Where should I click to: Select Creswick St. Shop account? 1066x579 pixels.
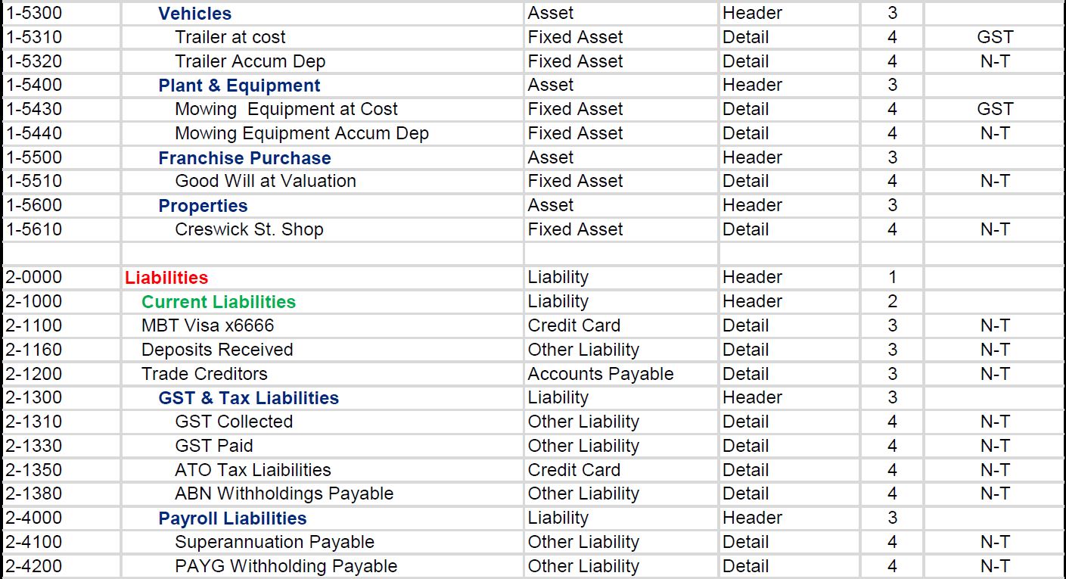249,229
